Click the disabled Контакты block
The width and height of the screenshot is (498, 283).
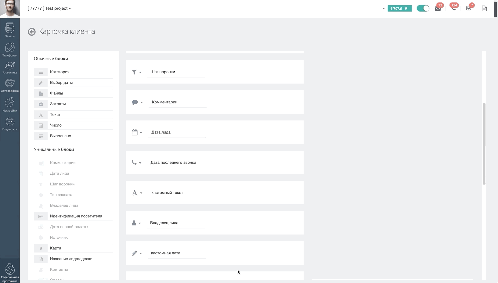[x=74, y=270]
